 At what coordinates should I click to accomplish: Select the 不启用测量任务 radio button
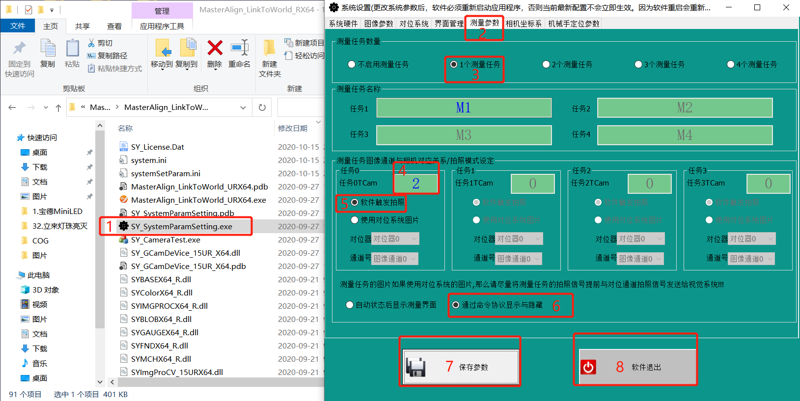pyautogui.click(x=352, y=64)
